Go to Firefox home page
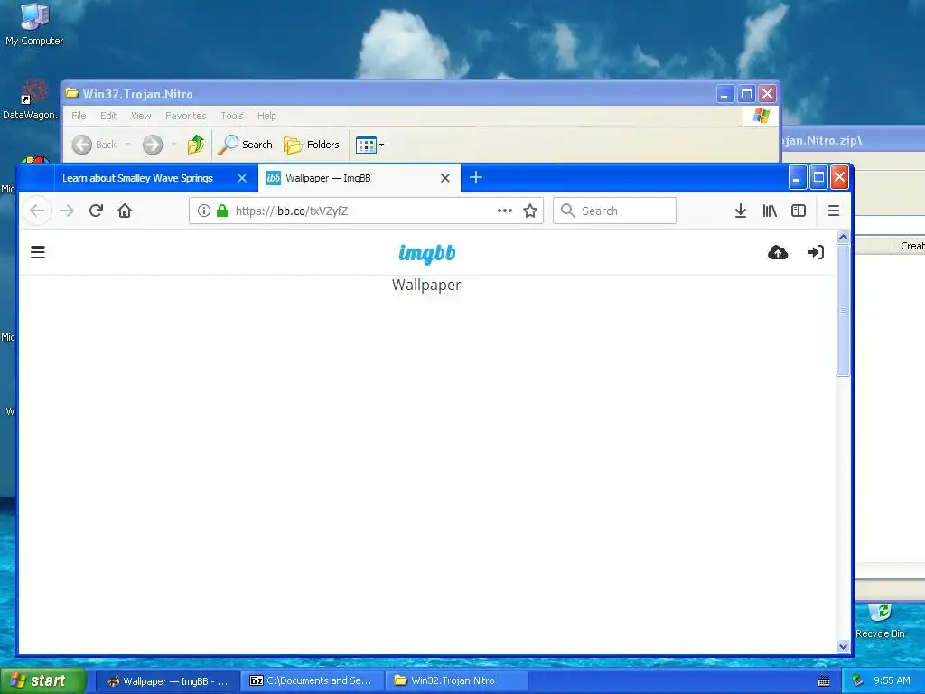 (x=125, y=211)
